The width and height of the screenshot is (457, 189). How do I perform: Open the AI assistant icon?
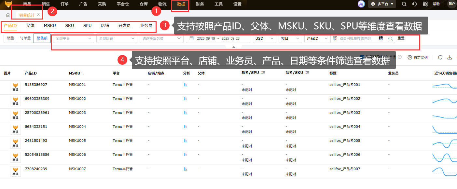[x=361, y=4]
